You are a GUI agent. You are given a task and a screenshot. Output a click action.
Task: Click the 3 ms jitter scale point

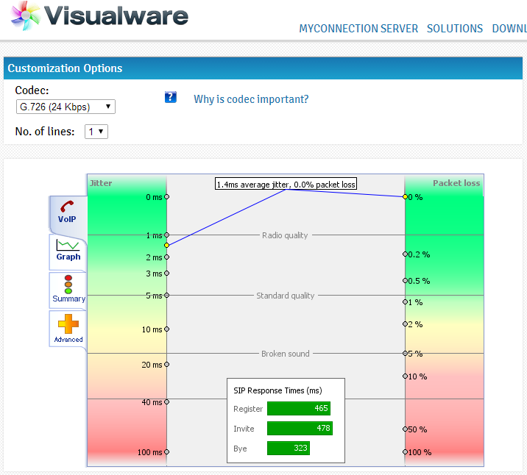(166, 274)
